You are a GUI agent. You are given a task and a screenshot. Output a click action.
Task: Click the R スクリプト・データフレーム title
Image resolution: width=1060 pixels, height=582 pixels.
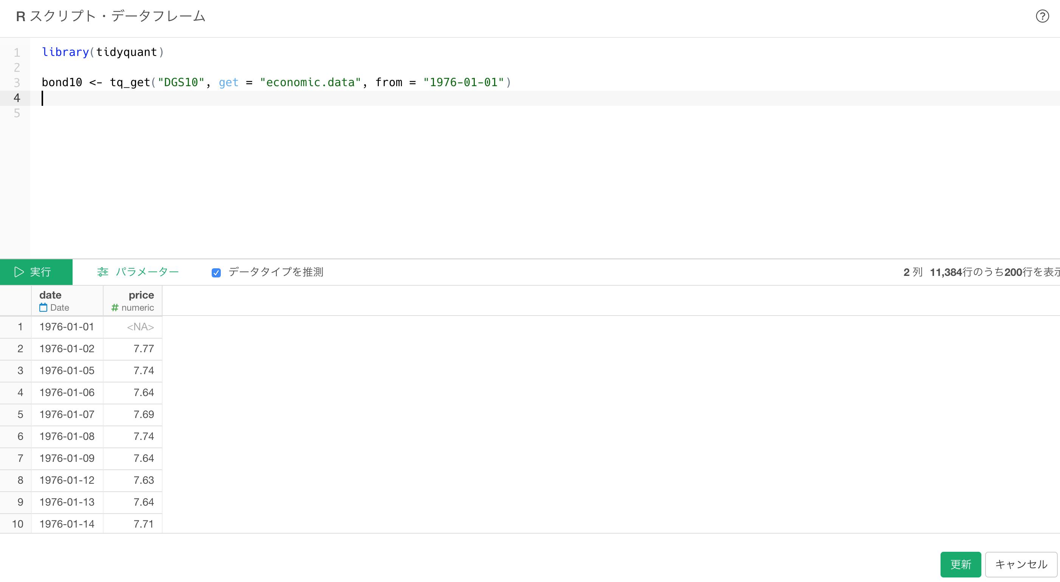tap(111, 17)
